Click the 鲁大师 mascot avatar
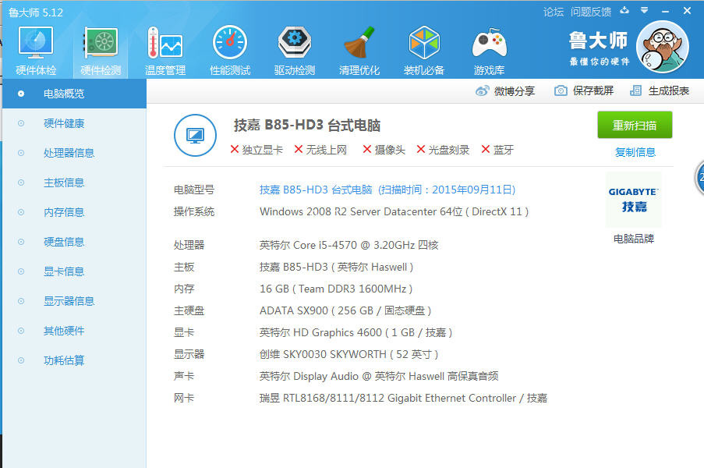This screenshot has width=704, height=468. (x=662, y=47)
